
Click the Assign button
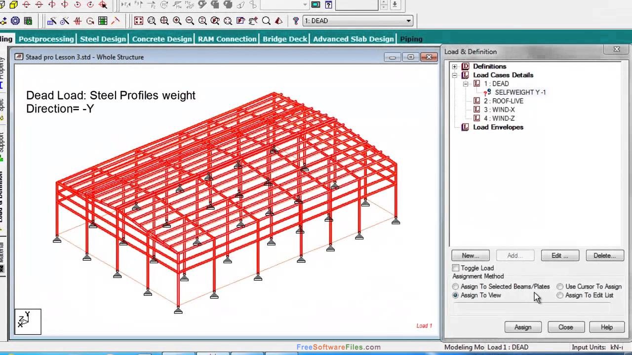pyautogui.click(x=523, y=327)
